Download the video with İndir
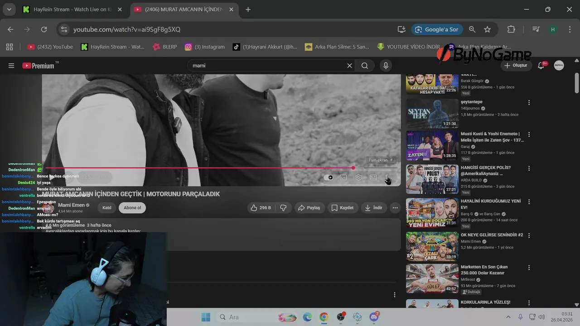The width and height of the screenshot is (580, 326). point(374,208)
